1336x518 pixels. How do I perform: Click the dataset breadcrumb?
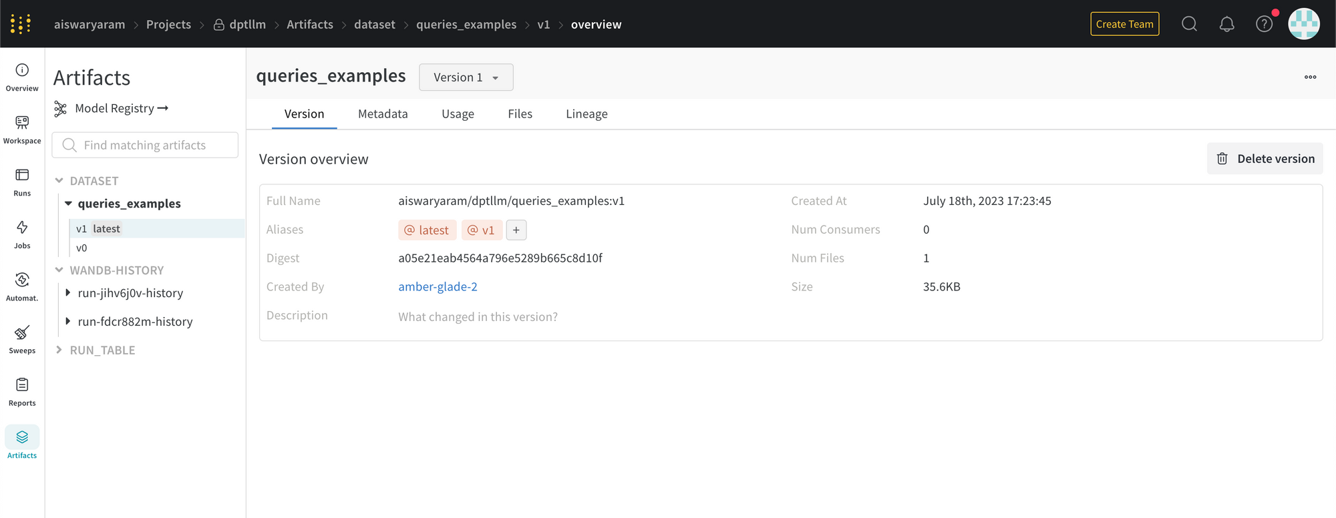click(x=375, y=24)
